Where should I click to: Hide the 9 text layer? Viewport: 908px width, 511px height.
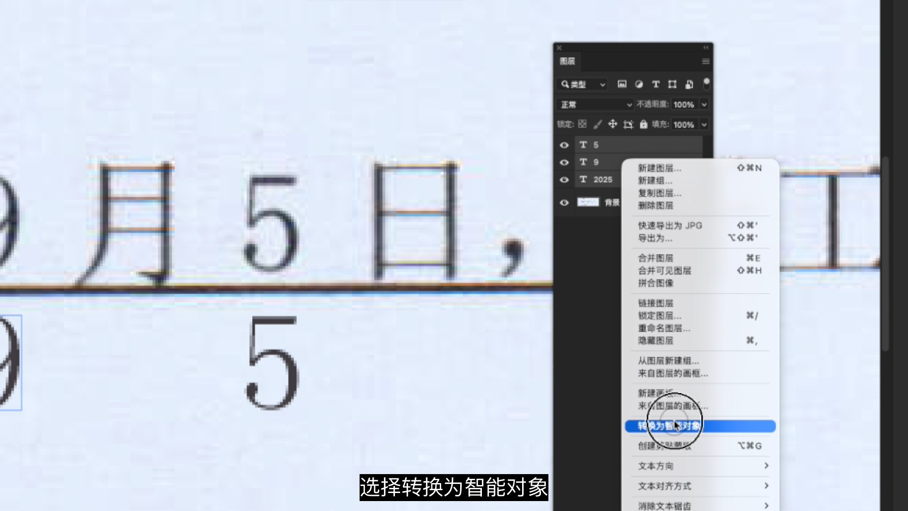564,162
